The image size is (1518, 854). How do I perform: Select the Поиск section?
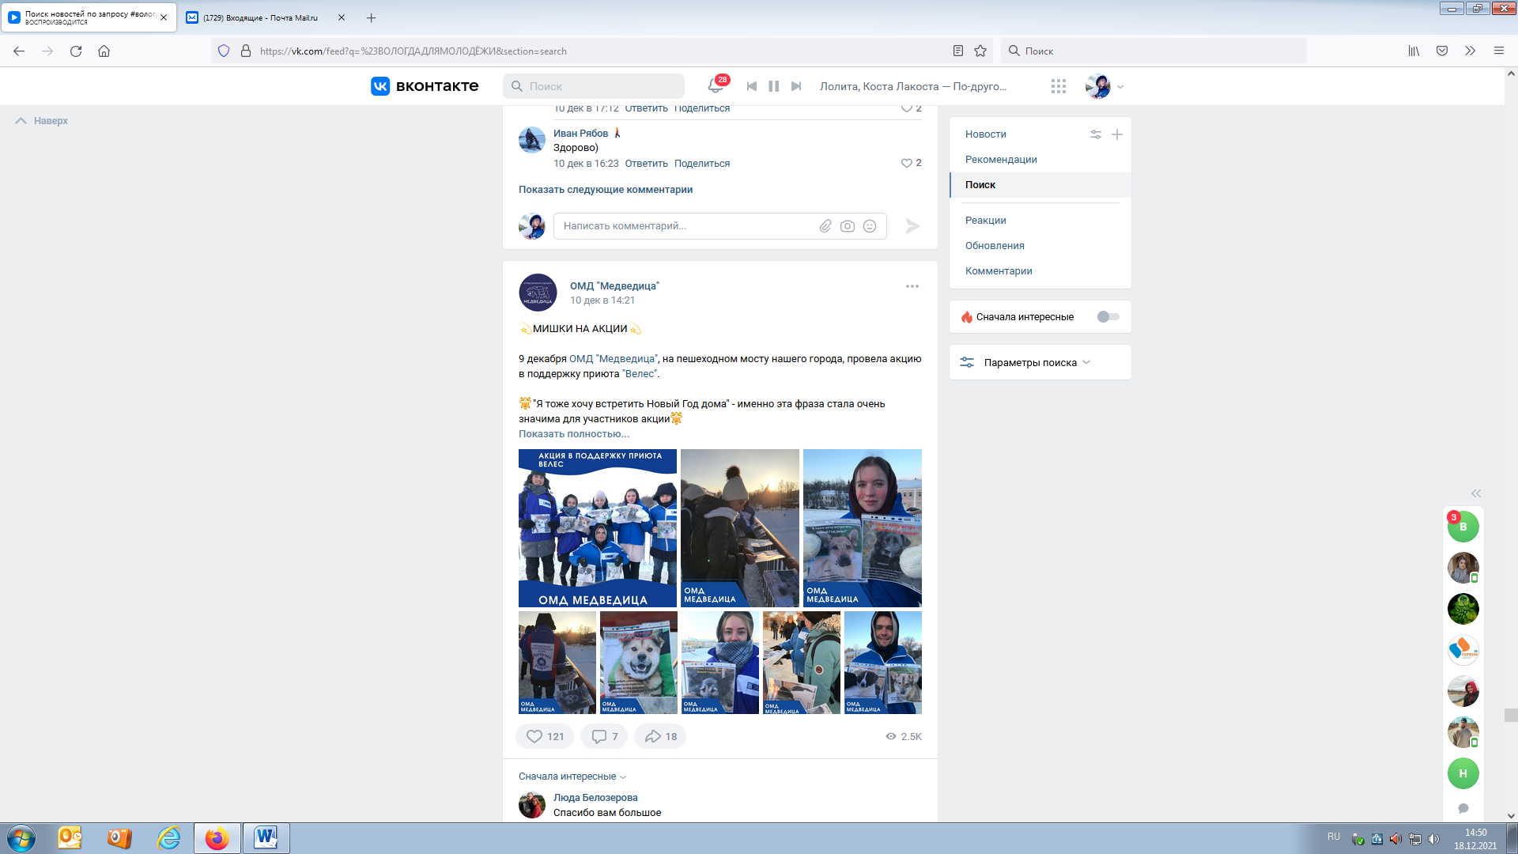[x=1040, y=185]
